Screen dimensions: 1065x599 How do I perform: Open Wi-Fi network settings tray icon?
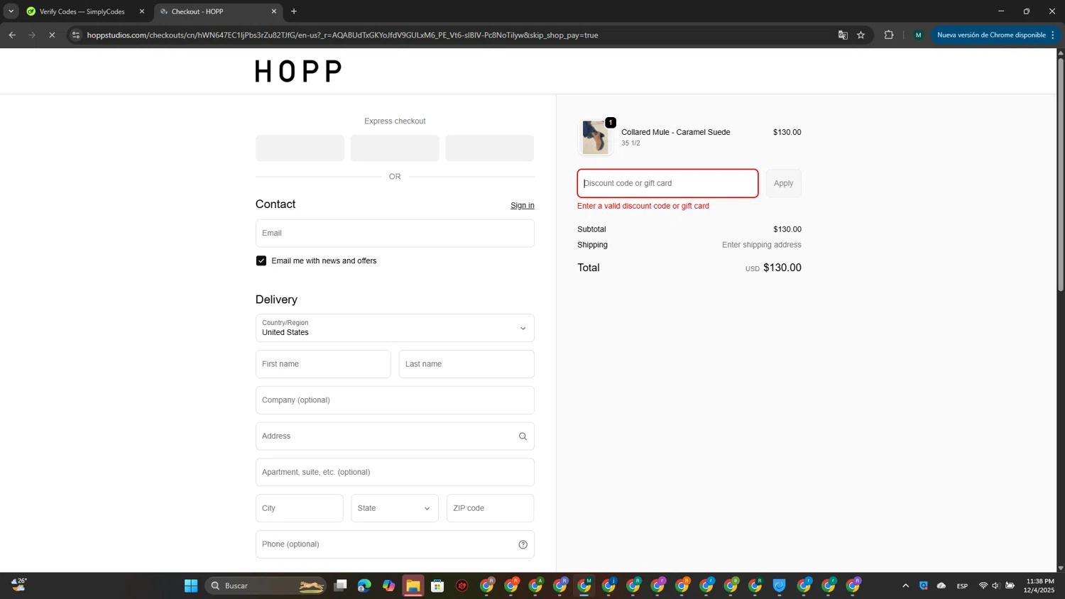(983, 586)
